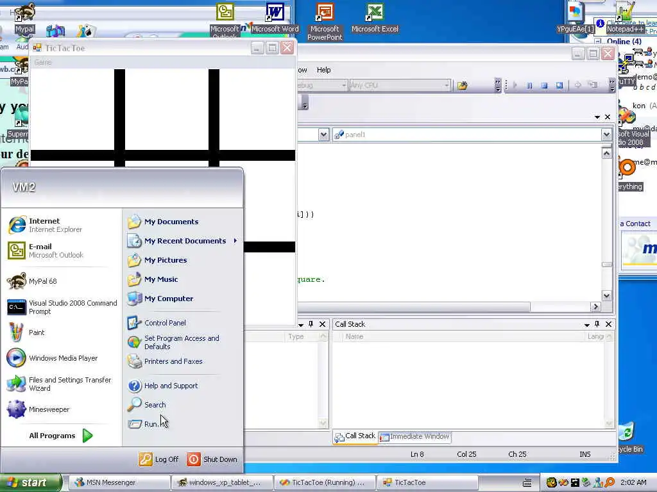The image size is (657, 492).
Task: Open the editor window list dropdown
Action: [x=597, y=117]
